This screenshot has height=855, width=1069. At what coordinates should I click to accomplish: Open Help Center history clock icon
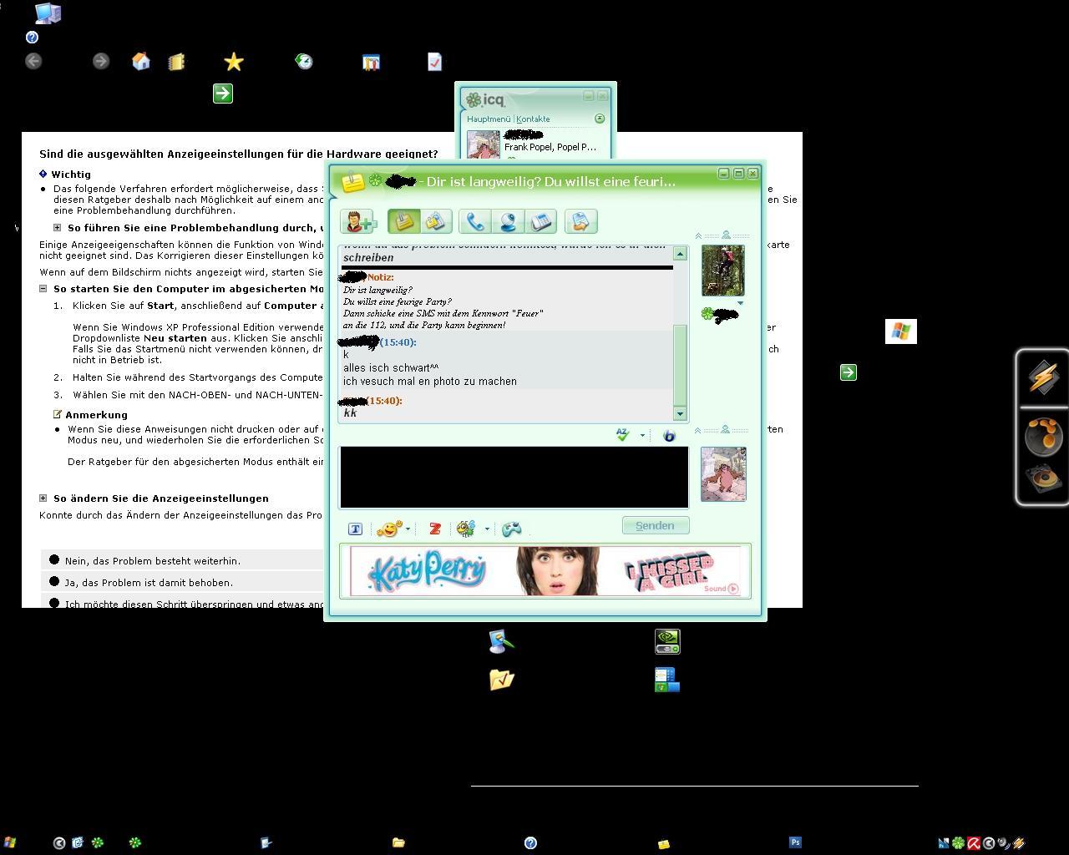(x=304, y=61)
